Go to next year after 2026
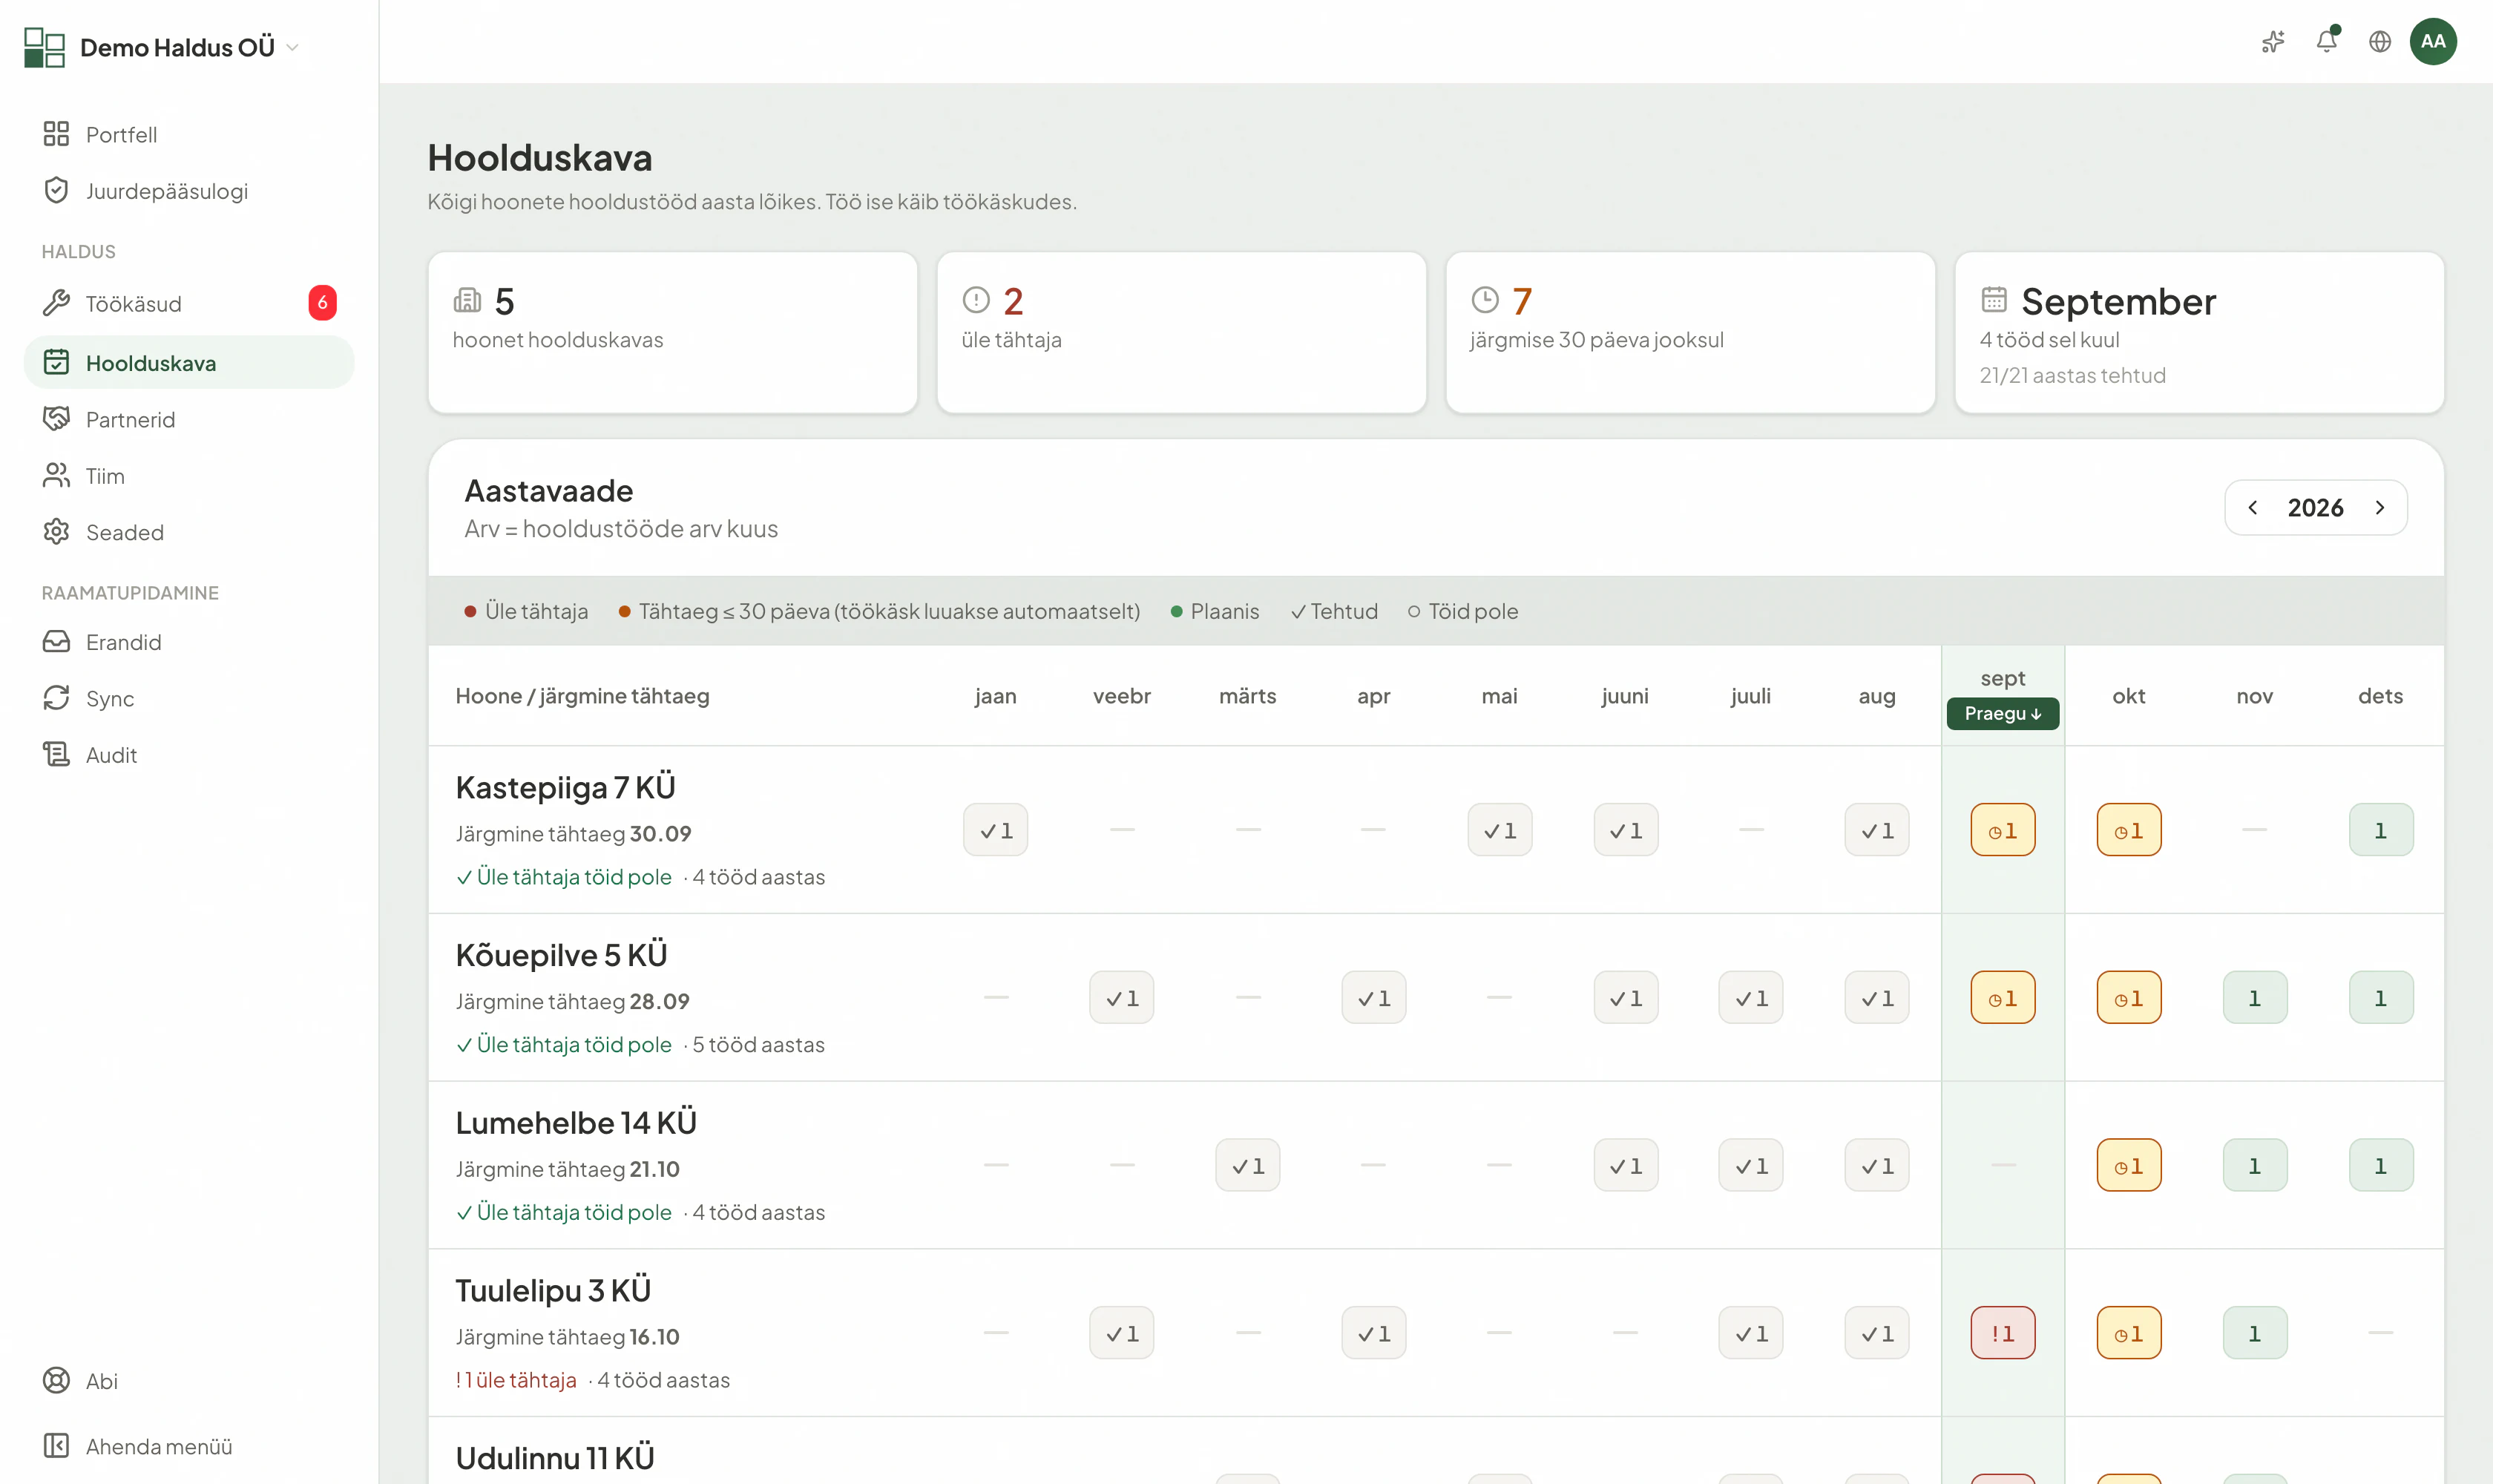 [x=2380, y=508]
